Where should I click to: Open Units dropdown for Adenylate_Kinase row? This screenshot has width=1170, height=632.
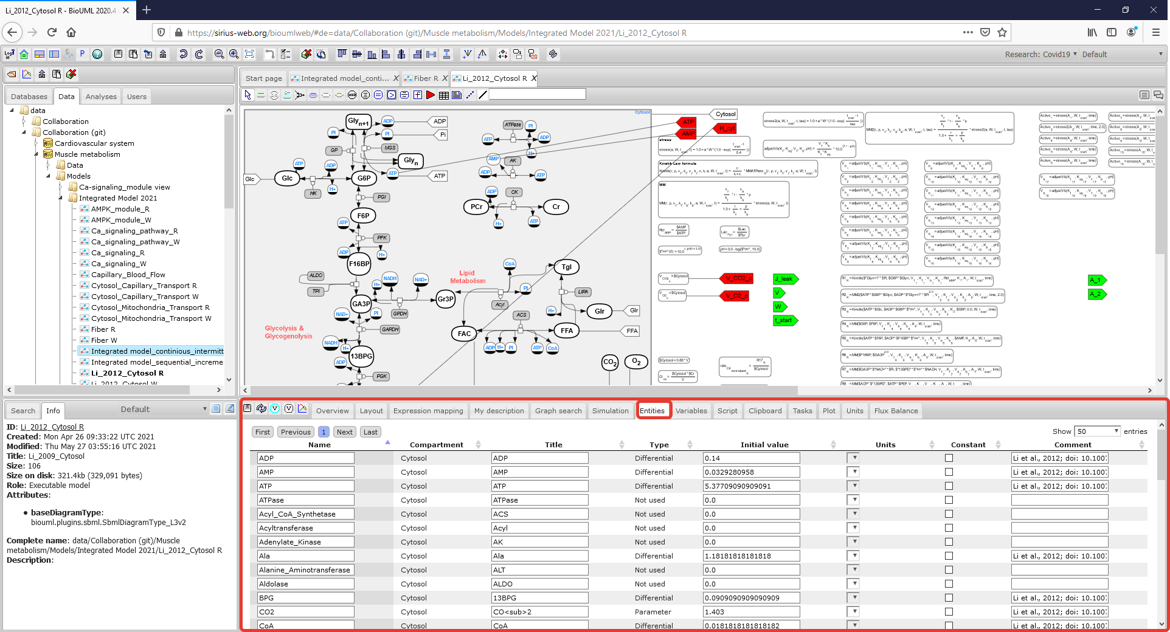coord(853,542)
